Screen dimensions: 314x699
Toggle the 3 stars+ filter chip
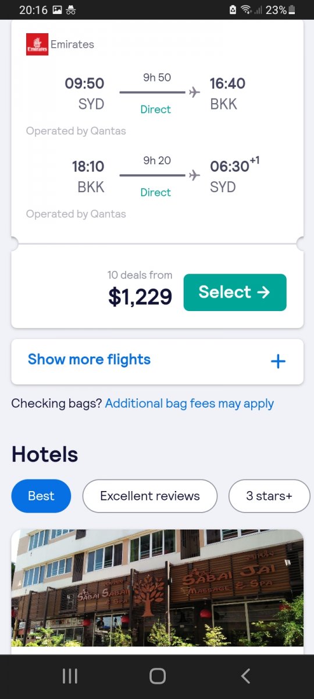tap(269, 496)
